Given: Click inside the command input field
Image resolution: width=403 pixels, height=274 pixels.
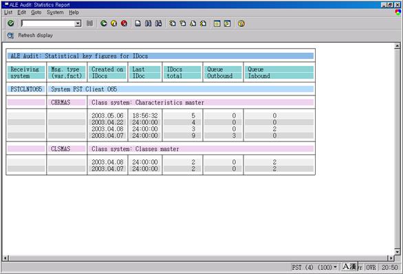Looking at the screenshot, I should 48,23.
